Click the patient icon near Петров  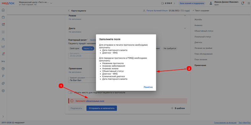pyautogui.click(x=144, y=11)
